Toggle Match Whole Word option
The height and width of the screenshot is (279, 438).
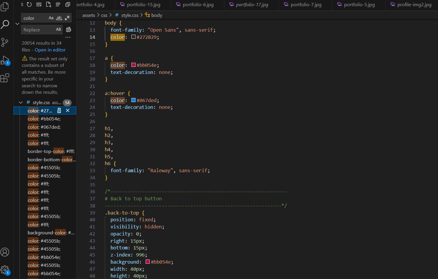click(59, 18)
